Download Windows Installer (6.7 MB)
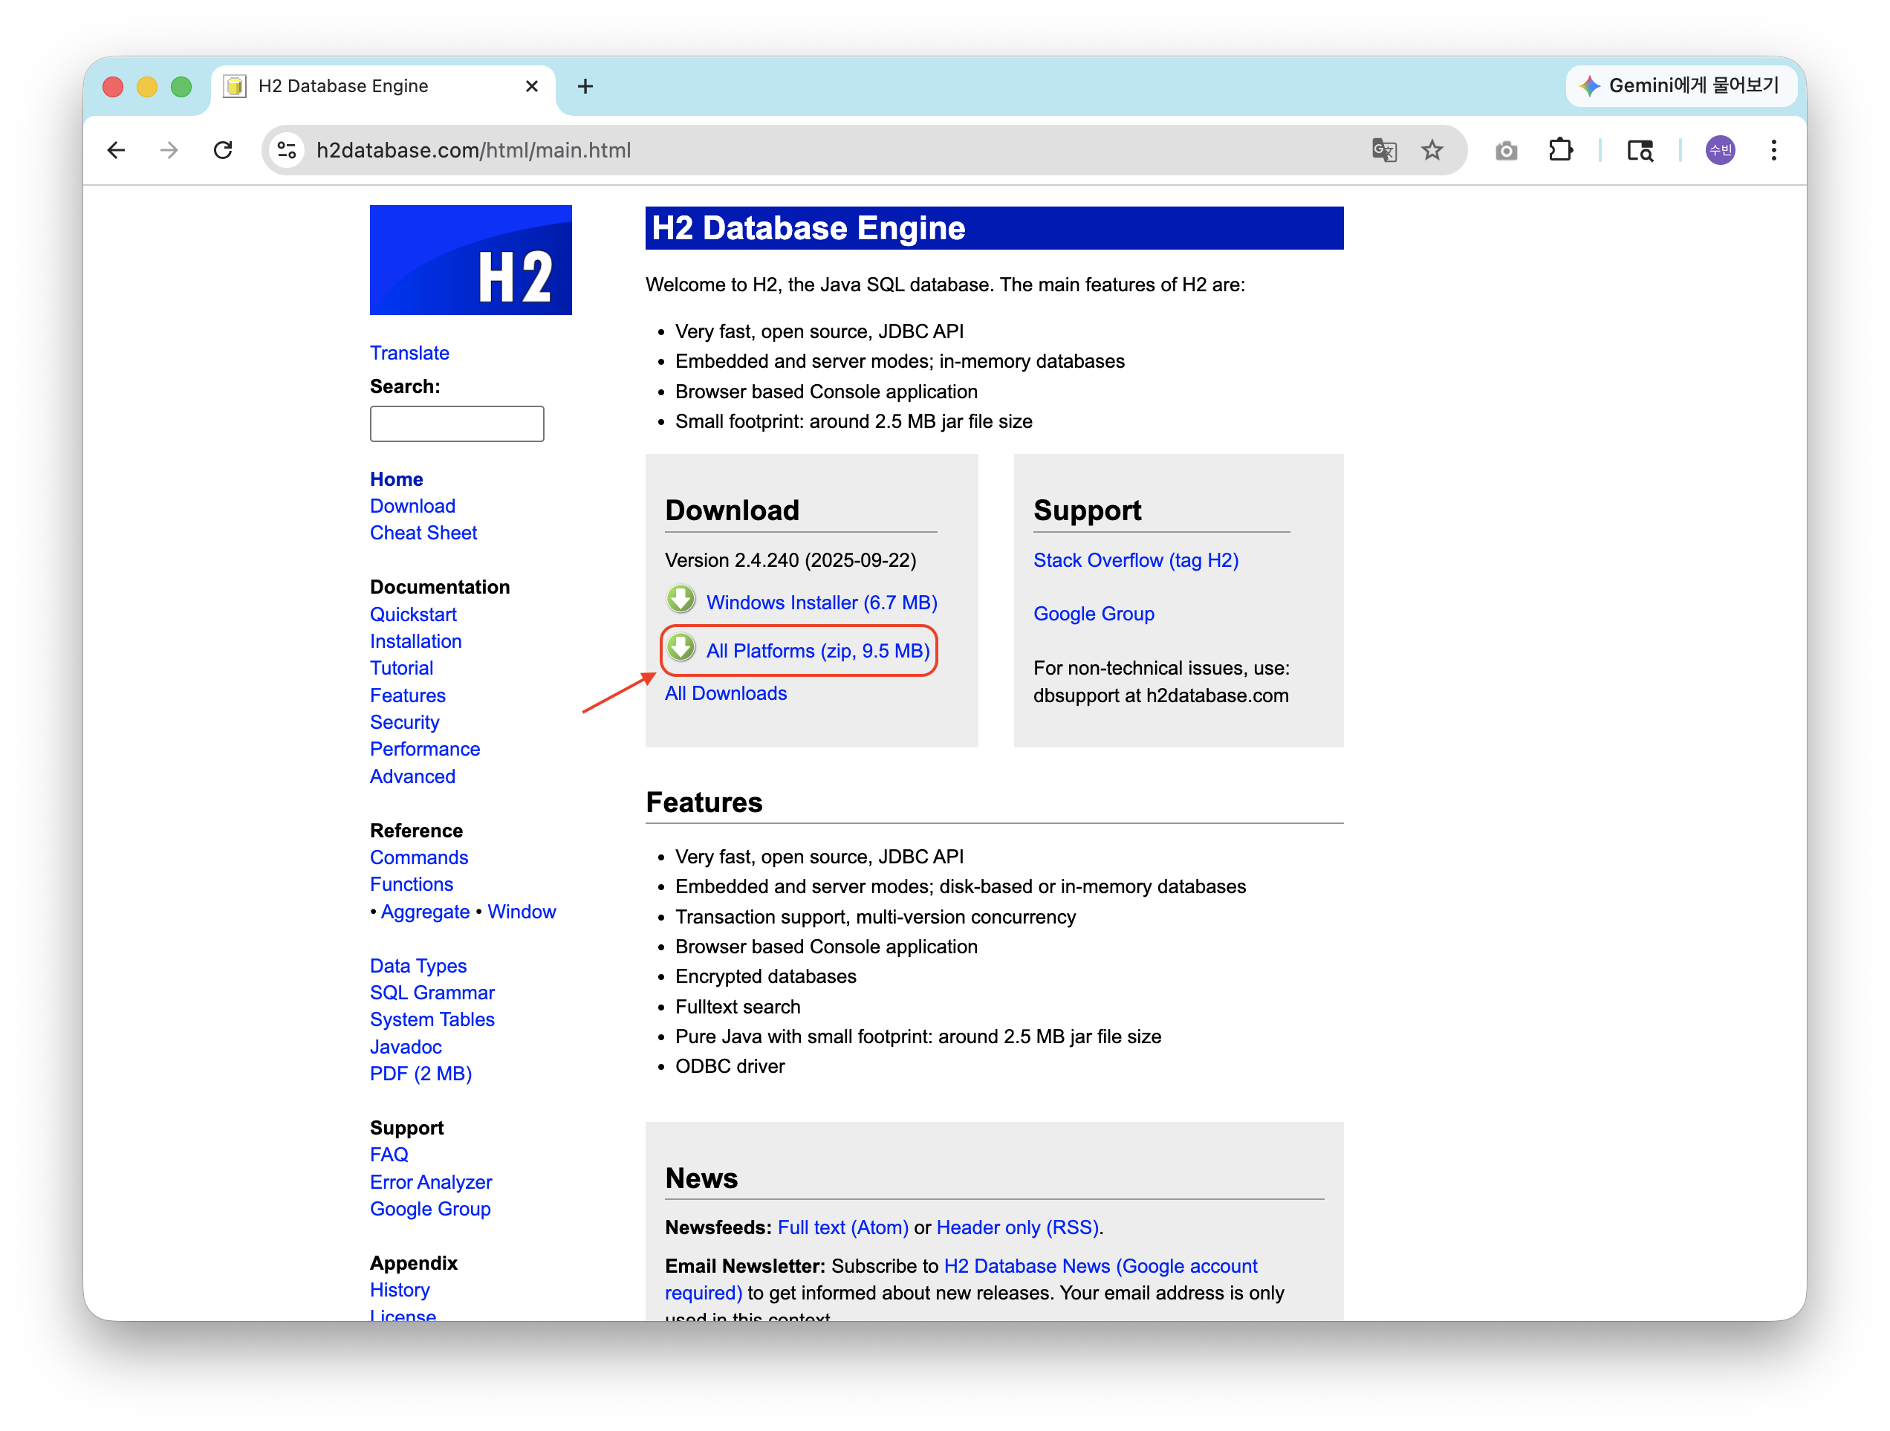This screenshot has height=1431, width=1890. 822,603
